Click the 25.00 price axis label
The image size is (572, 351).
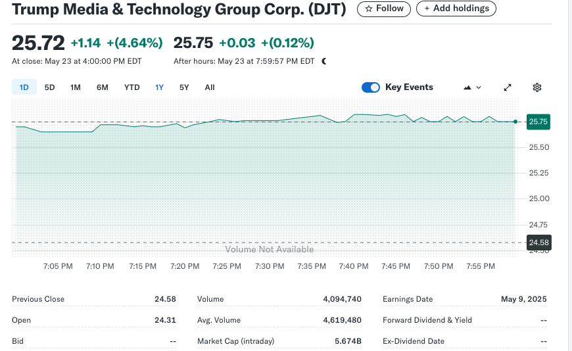[x=539, y=199]
